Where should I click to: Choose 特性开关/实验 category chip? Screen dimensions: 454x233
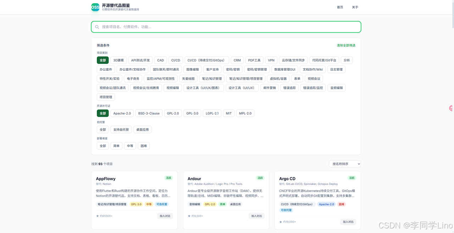[x=110, y=79]
